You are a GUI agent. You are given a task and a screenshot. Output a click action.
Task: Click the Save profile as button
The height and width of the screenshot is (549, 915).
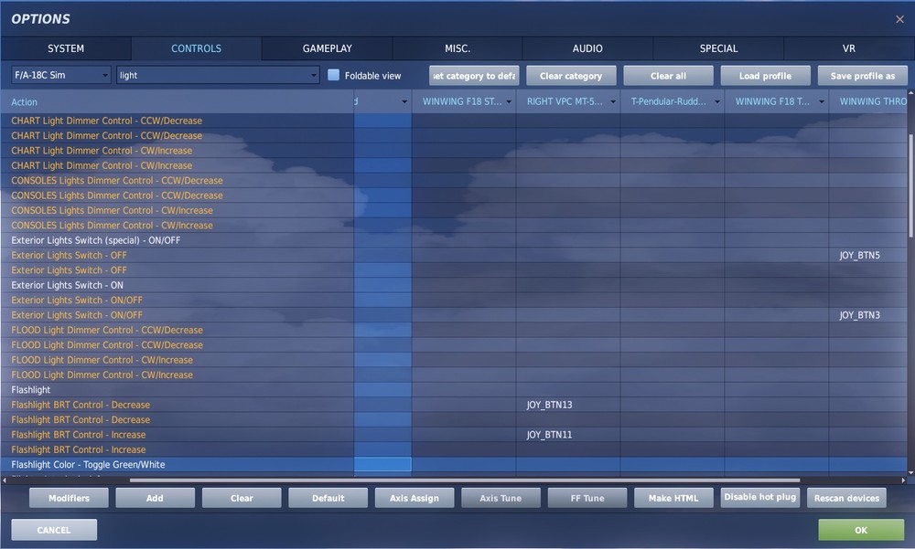point(863,76)
